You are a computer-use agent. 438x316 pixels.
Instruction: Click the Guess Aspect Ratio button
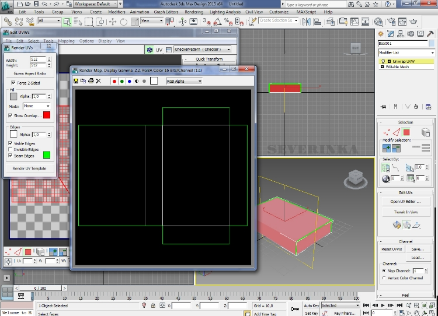(30, 73)
